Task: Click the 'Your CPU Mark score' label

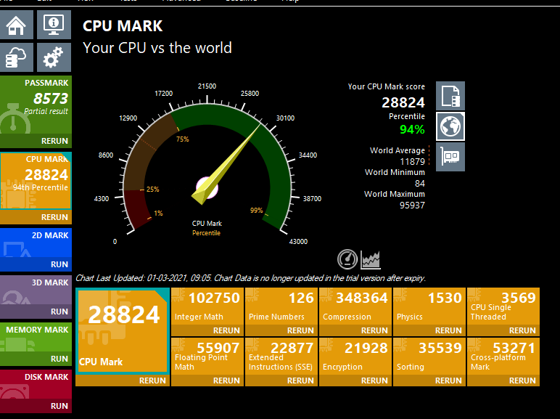Action: pyautogui.click(x=387, y=86)
